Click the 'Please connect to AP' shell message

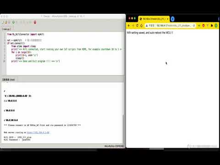tap(42, 125)
